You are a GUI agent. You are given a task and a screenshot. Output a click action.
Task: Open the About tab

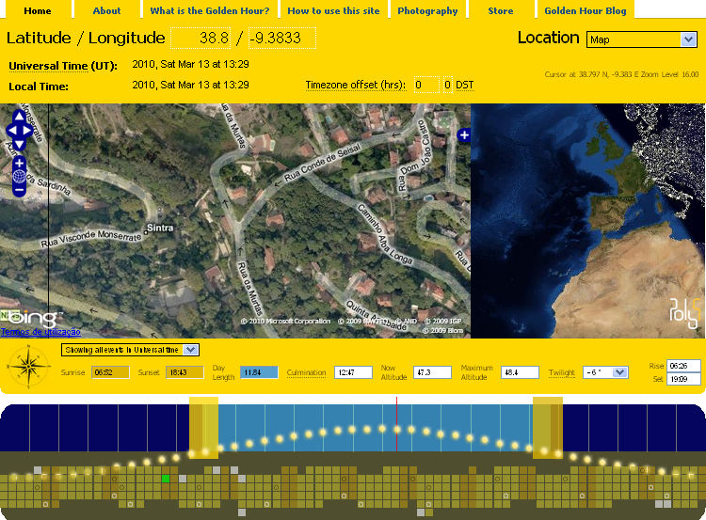pyautogui.click(x=106, y=10)
